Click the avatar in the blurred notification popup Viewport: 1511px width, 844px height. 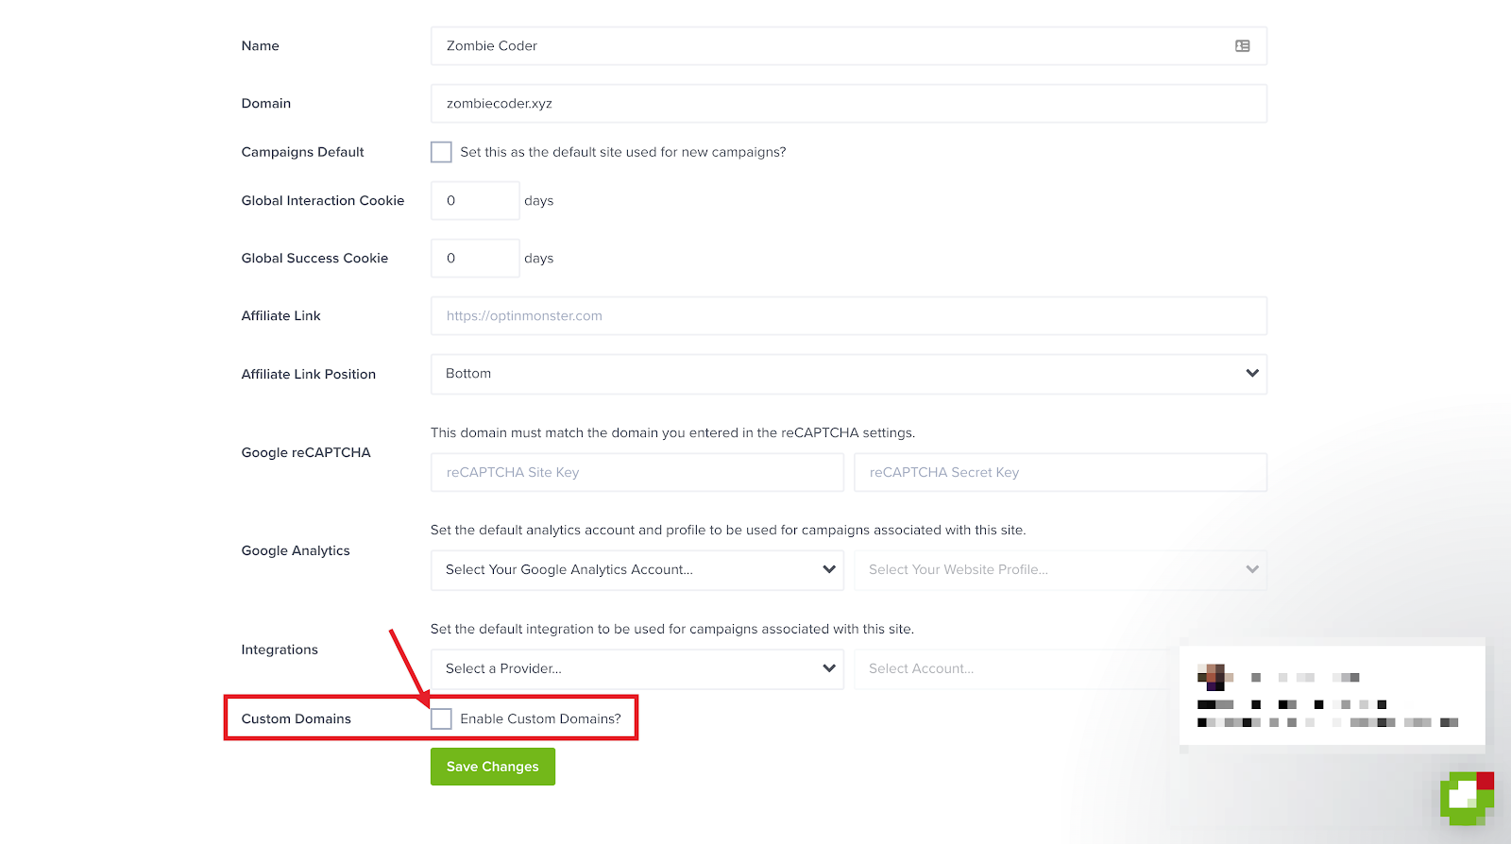click(1211, 677)
